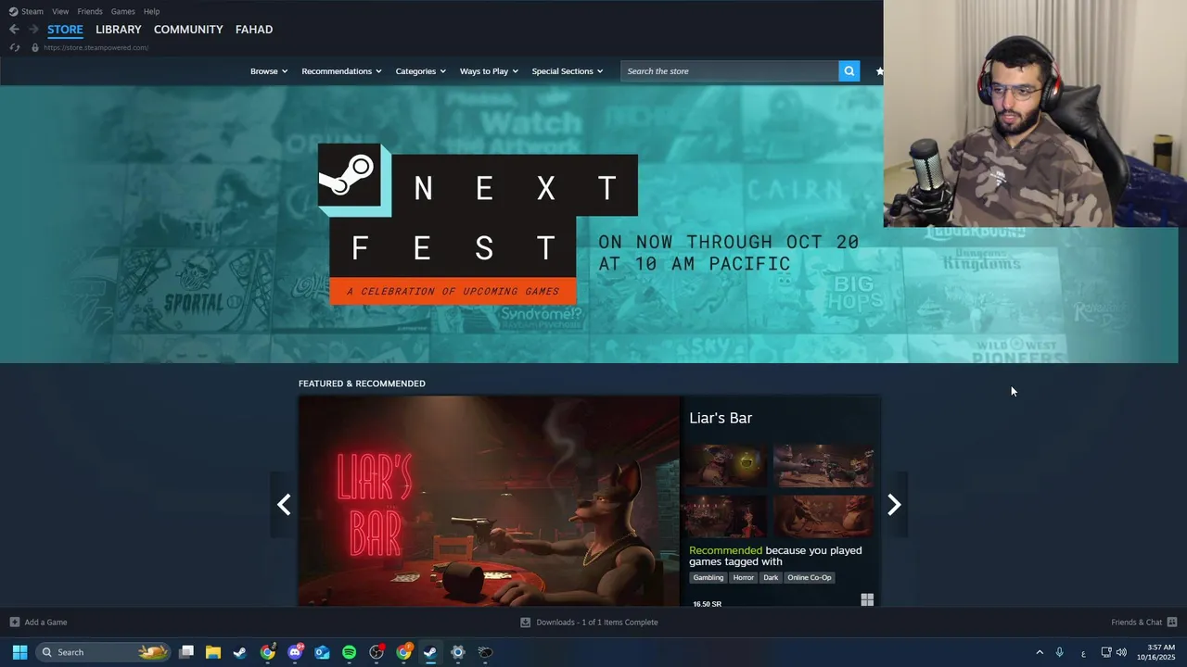This screenshot has height=667, width=1187.
Task: Click the Liar's Bar game title
Action: coord(721,418)
